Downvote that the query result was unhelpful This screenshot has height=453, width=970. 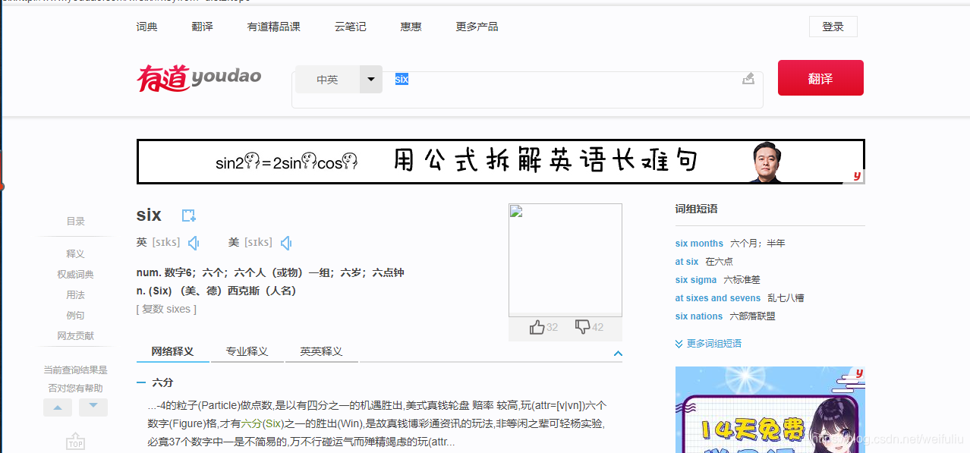(x=93, y=407)
